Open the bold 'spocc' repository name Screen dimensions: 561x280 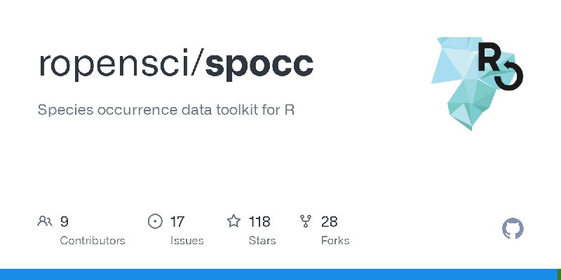259,65
